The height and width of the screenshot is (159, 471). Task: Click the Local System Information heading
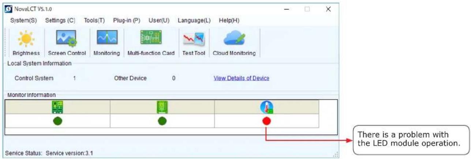[x=40, y=64]
